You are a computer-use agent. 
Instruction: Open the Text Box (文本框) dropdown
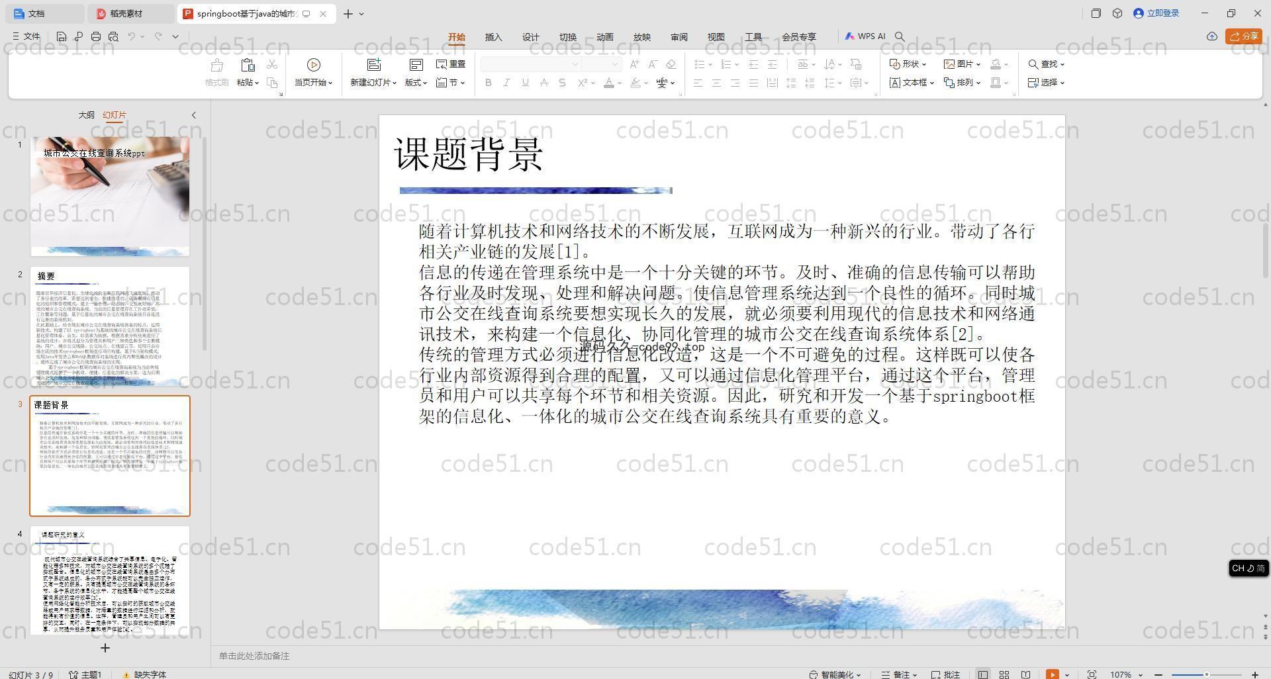[x=912, y=83]
